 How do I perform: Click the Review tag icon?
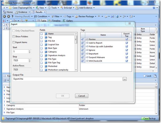[x=87, y=39]
